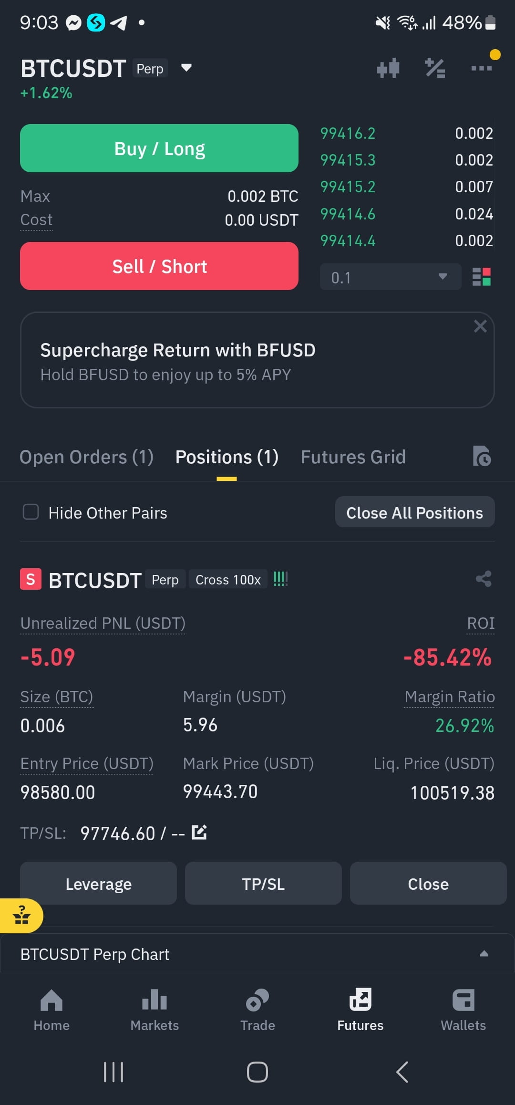Tap the Buy / Long button
The width and height of the screenshot is (515, 1105).
coord(159,148)
